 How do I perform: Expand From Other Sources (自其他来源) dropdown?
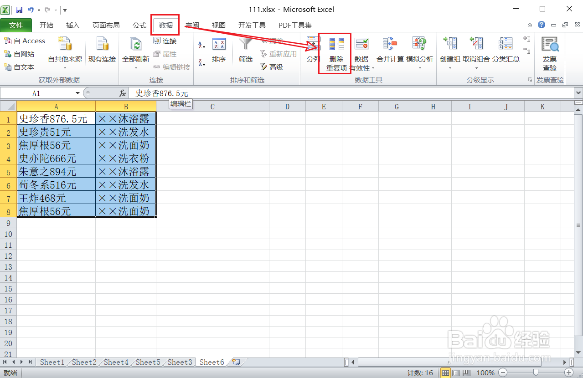coord(65,68)
